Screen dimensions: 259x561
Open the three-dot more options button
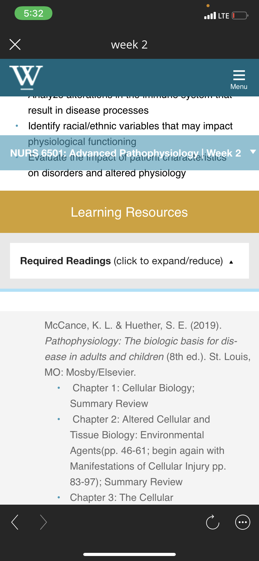click(243, 522)
